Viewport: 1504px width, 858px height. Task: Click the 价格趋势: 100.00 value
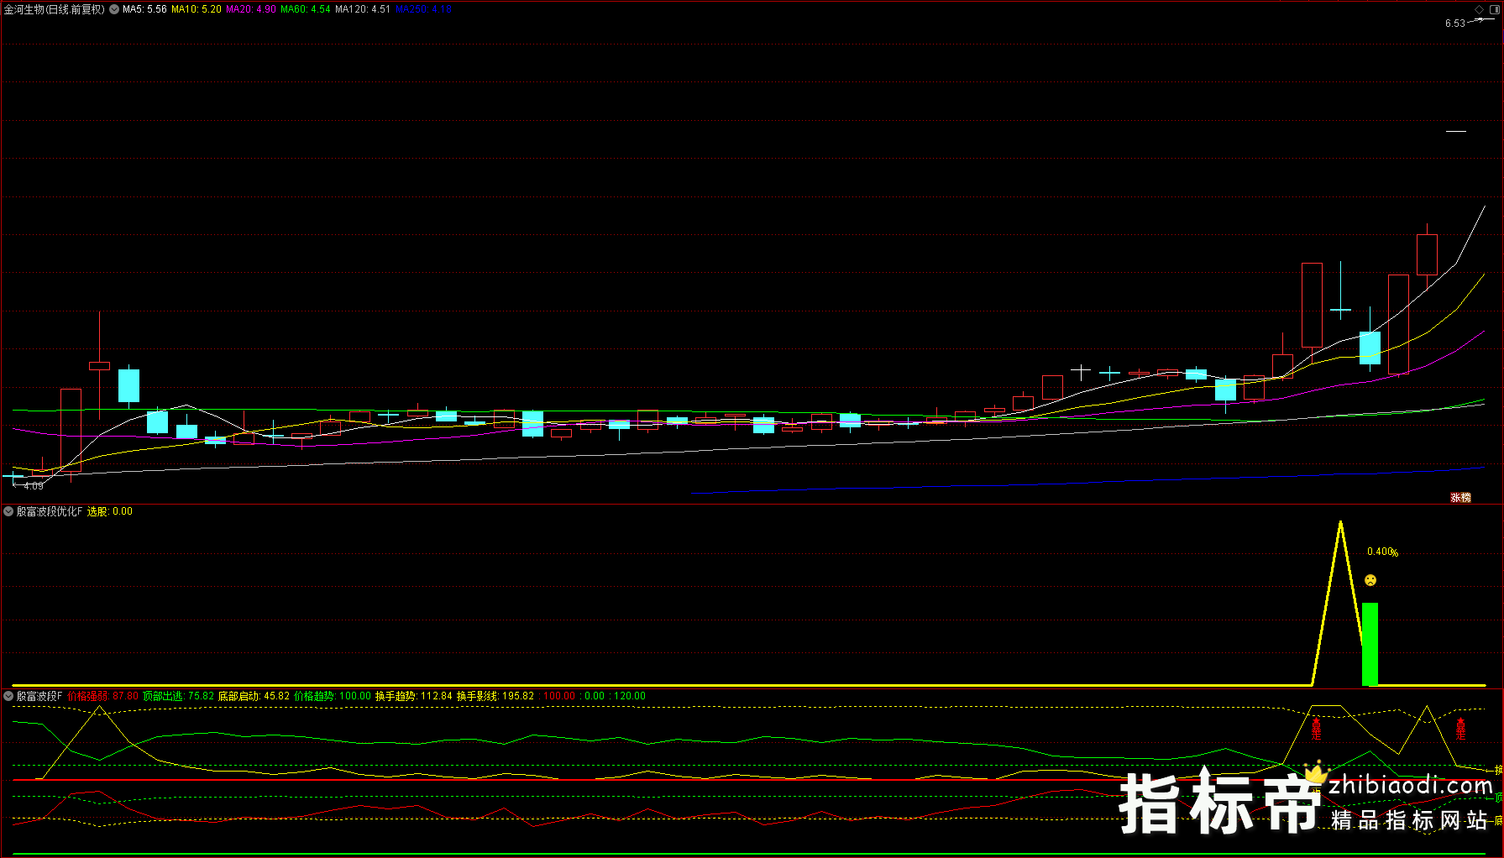333,696
